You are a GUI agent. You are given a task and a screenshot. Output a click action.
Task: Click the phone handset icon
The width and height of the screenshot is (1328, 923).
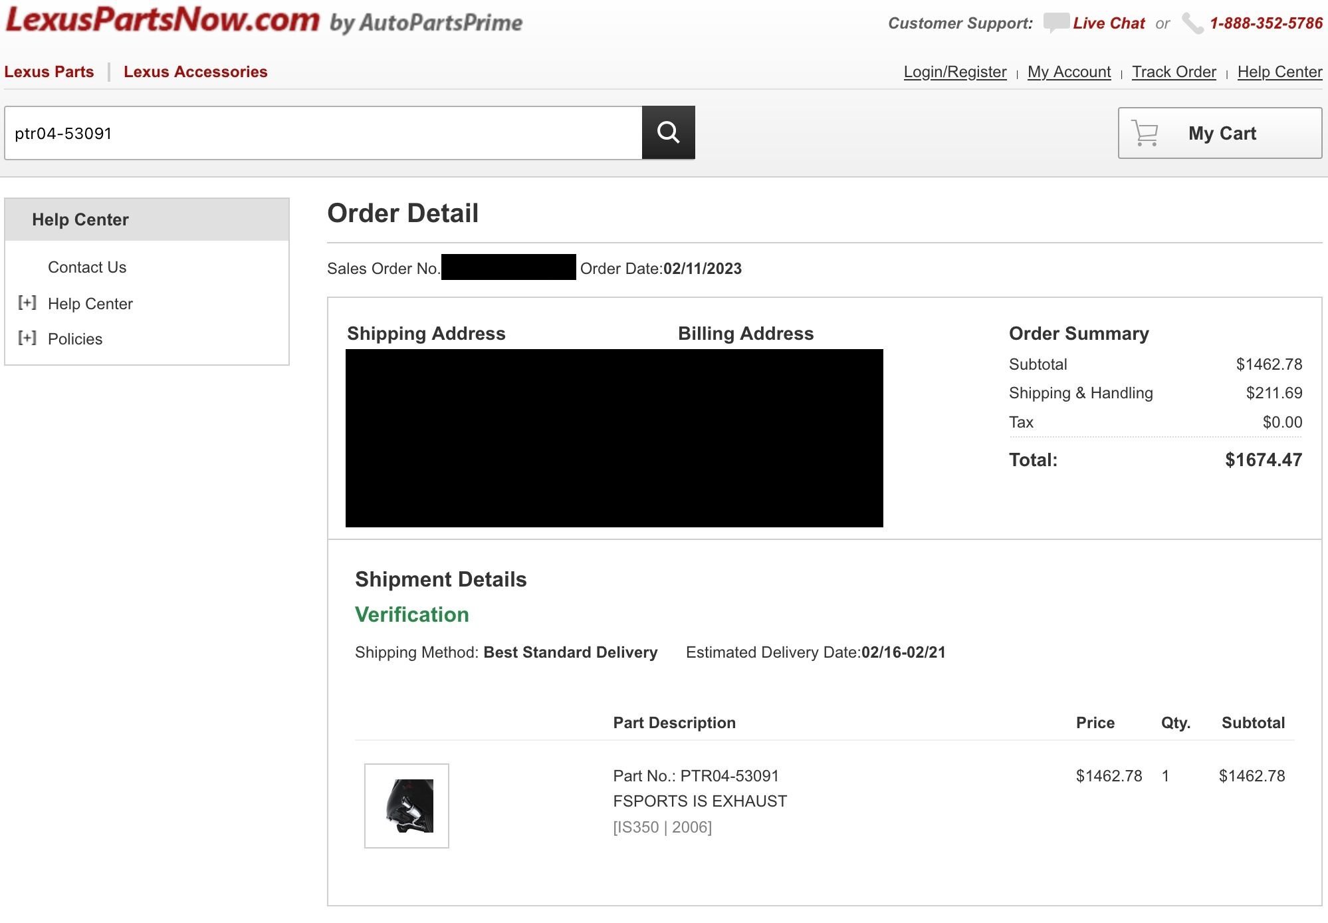click(x=1192, y=24)
